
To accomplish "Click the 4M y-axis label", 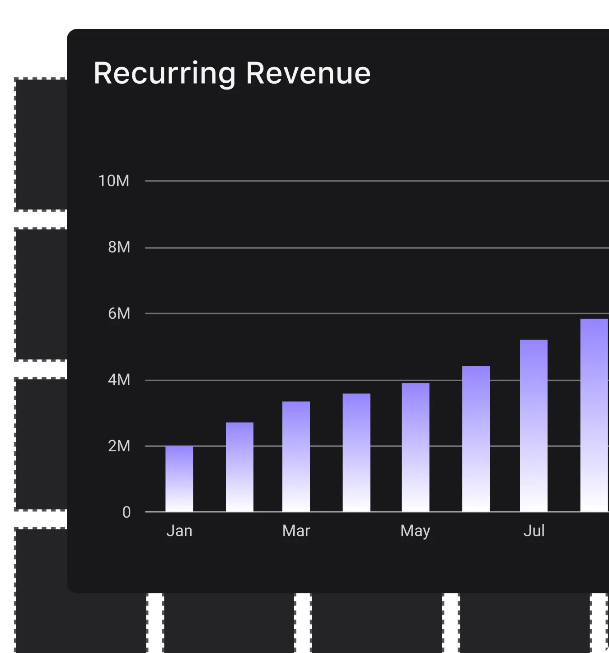I will (119, 380).
